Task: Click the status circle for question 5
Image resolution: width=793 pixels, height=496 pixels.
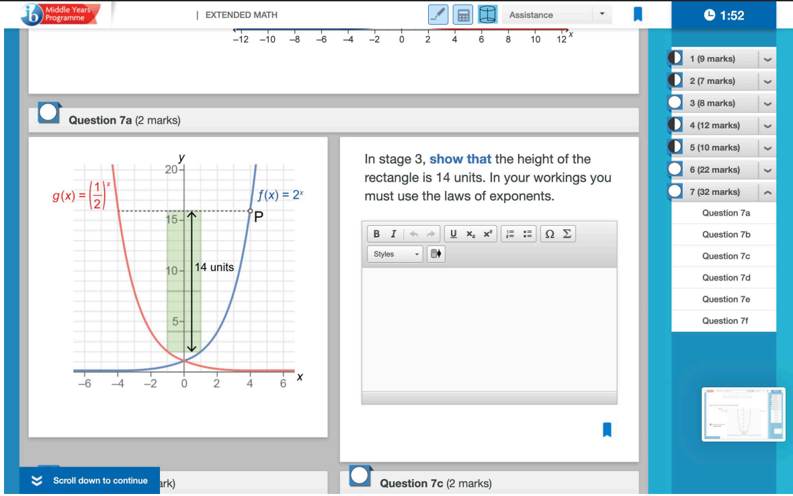Action: pyautogui.click(x=675, y=147)
